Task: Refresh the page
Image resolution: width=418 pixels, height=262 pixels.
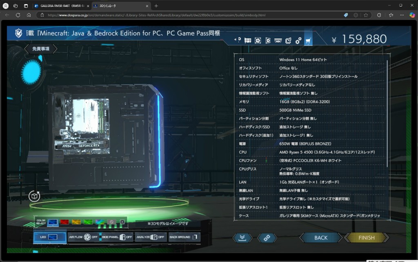Action: point(18,15)
